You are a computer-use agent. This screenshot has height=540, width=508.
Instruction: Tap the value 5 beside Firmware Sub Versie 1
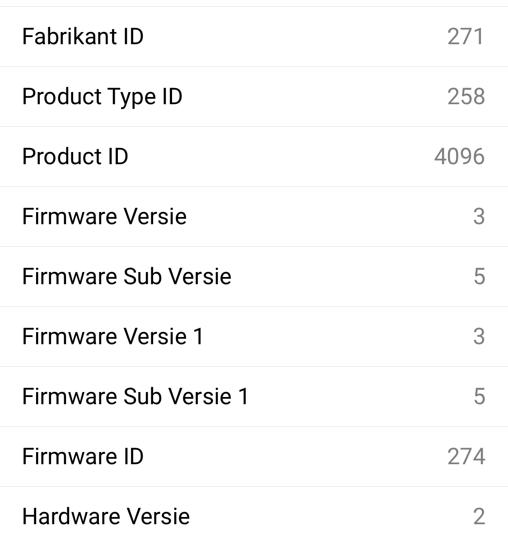[480, 397]
